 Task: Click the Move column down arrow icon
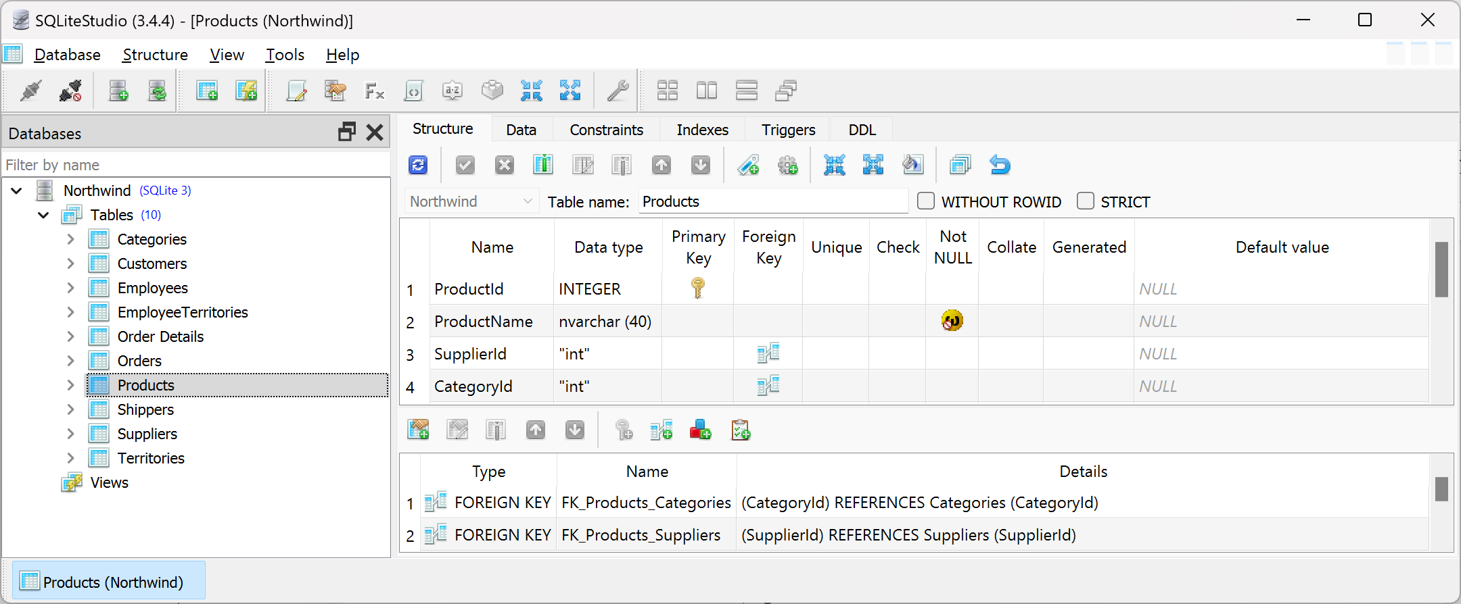[x=700, y=165]
